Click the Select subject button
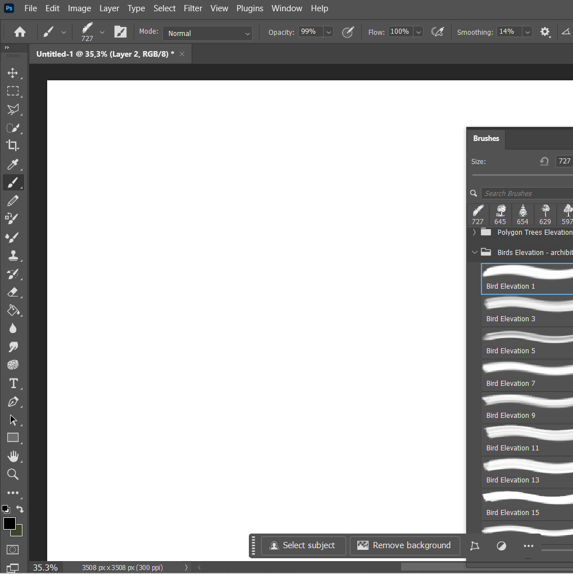 [303, 545]
